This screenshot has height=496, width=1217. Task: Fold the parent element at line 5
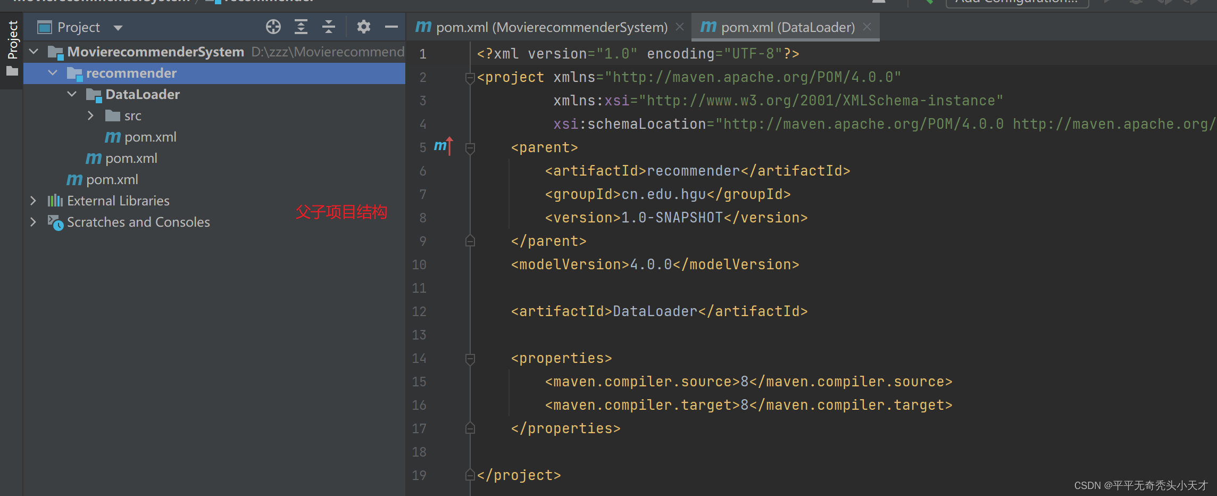(x=470, y=147)
